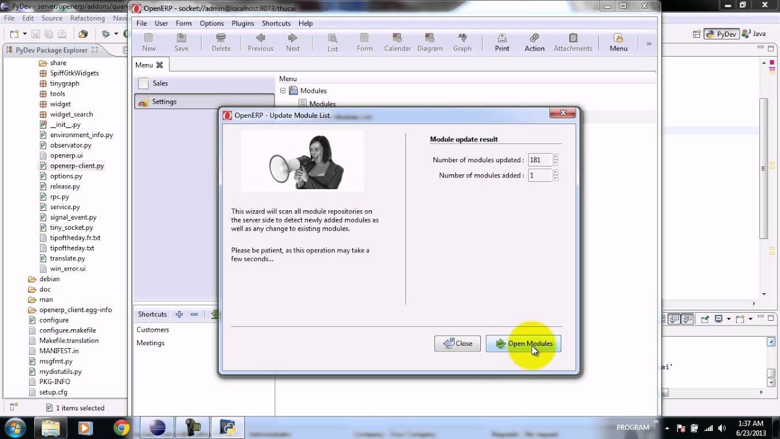Viewport: 780px width, 439px height.
Task: Open the screen recorder camera taskbar icon
Action: click(193, 427)
